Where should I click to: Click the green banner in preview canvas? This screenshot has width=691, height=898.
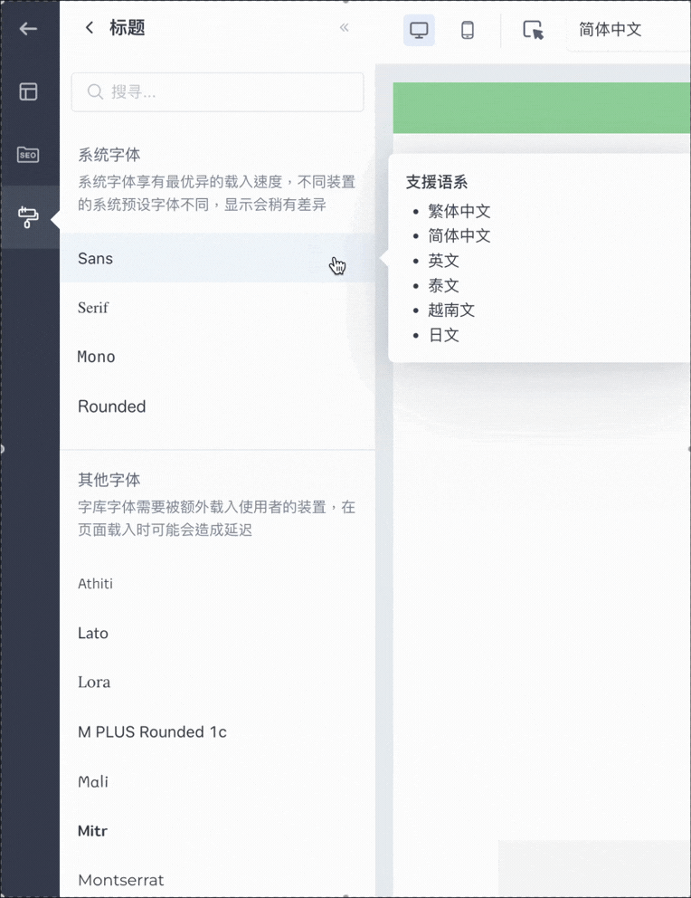[542, 108]
